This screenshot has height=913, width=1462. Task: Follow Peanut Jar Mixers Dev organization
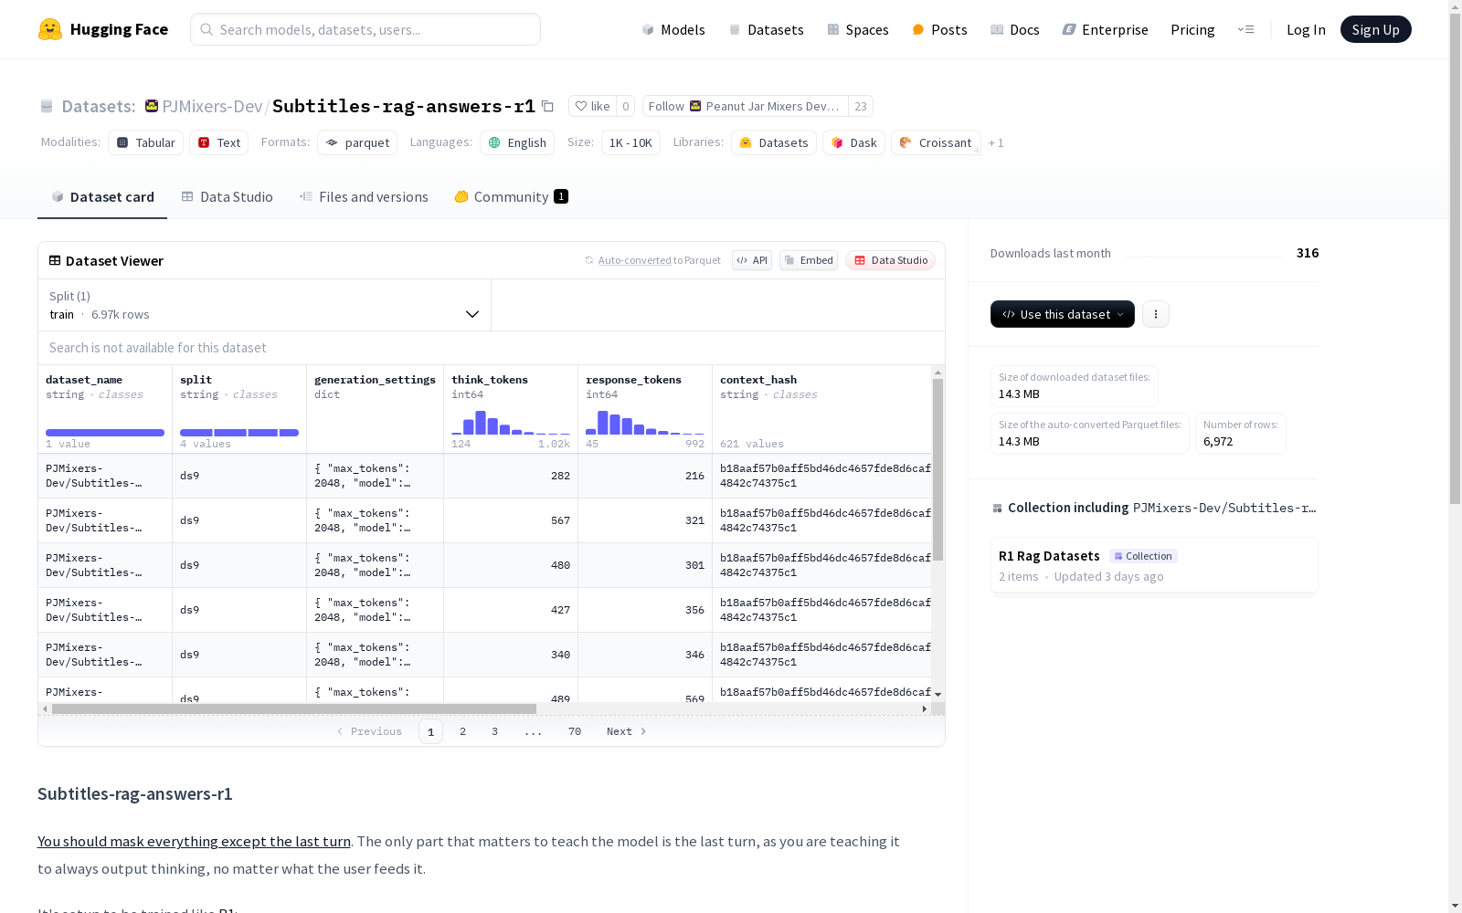click(x=745, y=106)
